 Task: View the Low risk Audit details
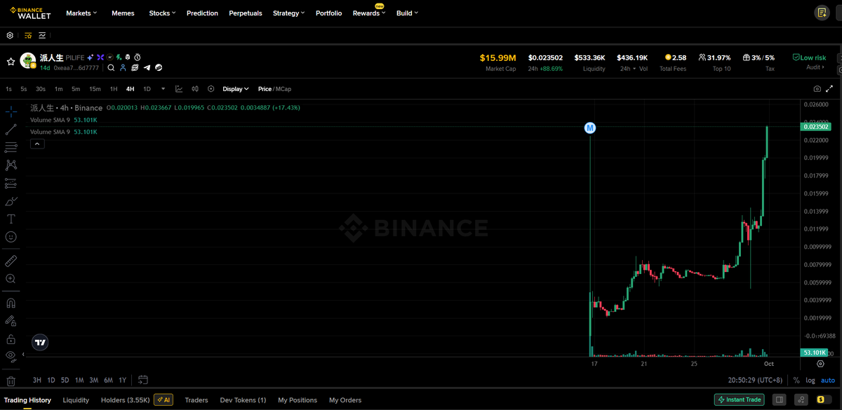pos(809,62)
